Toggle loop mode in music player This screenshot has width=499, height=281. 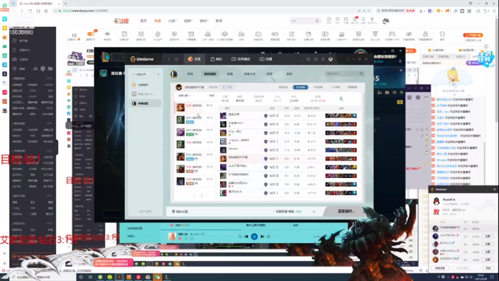240,237
